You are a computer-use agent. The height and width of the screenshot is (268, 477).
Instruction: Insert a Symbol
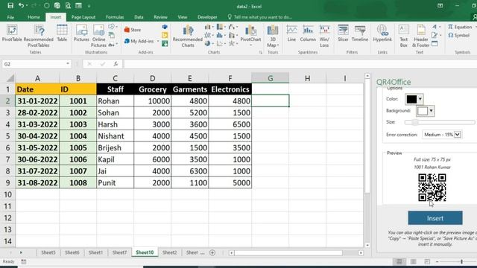pyautogui.click(x=459, y=36)
